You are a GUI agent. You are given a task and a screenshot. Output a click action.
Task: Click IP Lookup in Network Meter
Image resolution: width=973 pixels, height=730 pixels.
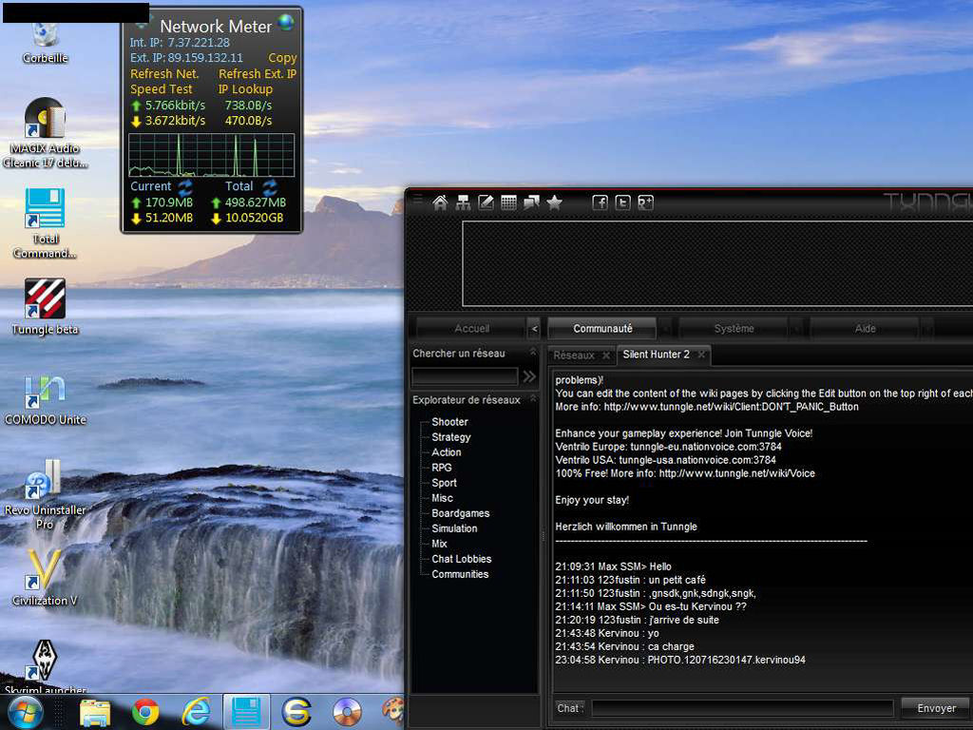245,89
